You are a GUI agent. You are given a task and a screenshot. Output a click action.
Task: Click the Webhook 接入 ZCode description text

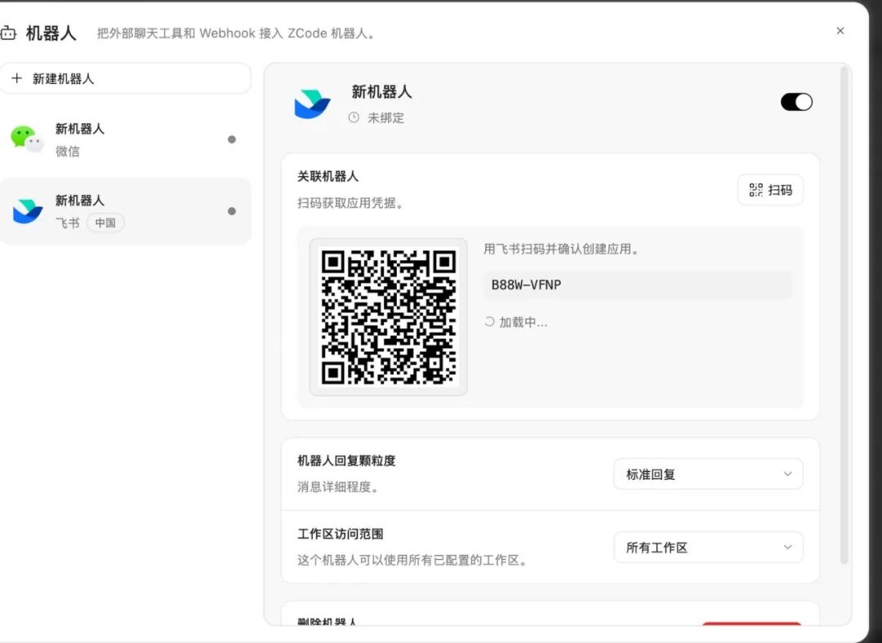tap(236, 33)
